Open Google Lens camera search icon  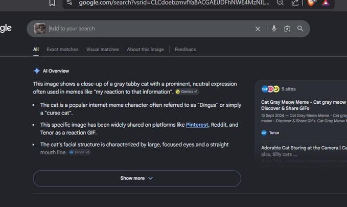pos(287,29)
